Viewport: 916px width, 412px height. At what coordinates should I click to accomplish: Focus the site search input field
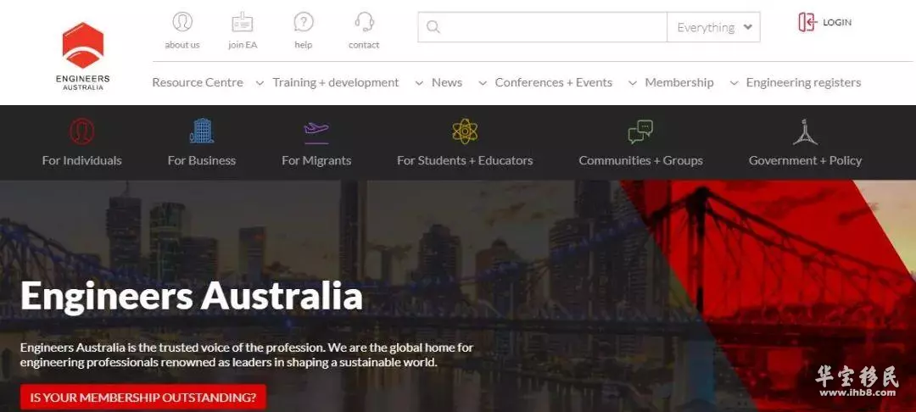click(x=542, y=27)
